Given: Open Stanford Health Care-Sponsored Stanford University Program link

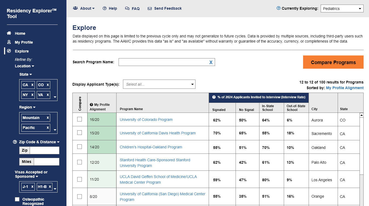Looking at the screenshot, I should tap(155, 163).
